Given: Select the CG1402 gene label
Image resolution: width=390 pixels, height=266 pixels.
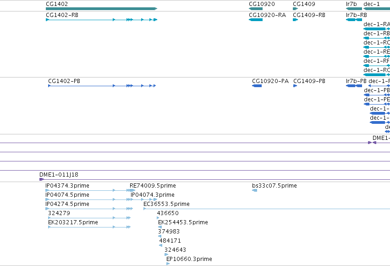Looking at the screenshot, I should (x=57, y=4).
